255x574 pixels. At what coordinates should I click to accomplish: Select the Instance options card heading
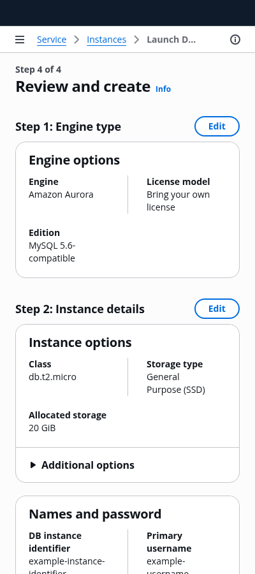[x=80, y=342]
